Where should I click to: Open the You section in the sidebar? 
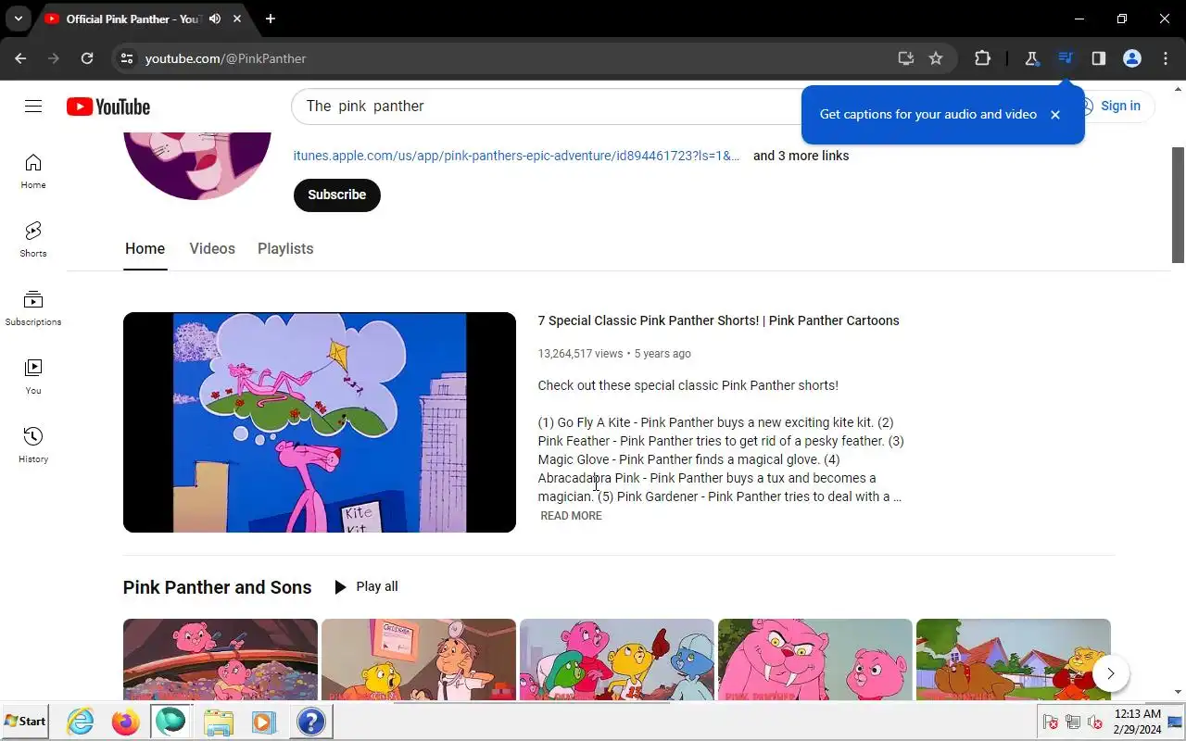click(x=33, y=377)
